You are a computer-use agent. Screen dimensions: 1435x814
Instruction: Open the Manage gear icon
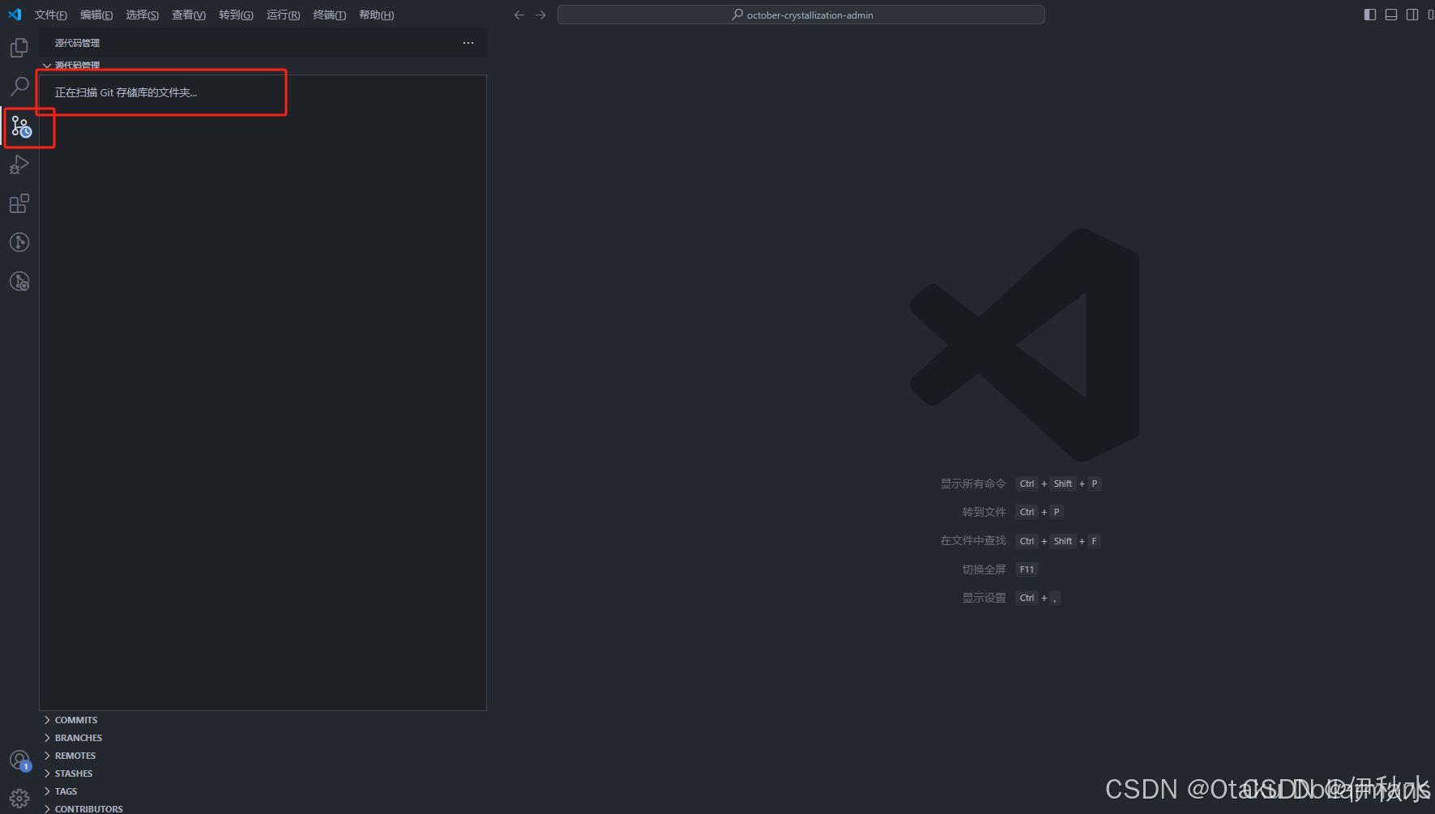19,799
